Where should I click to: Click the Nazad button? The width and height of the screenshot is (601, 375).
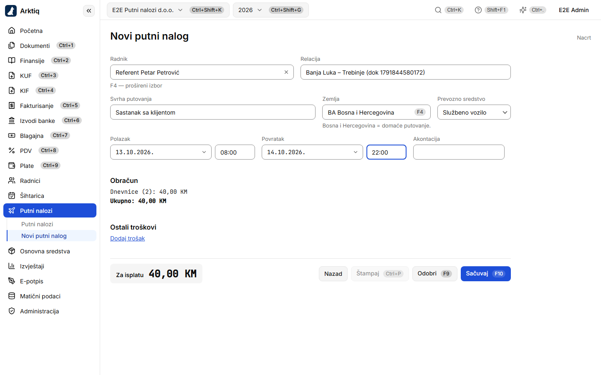point(333,274)
